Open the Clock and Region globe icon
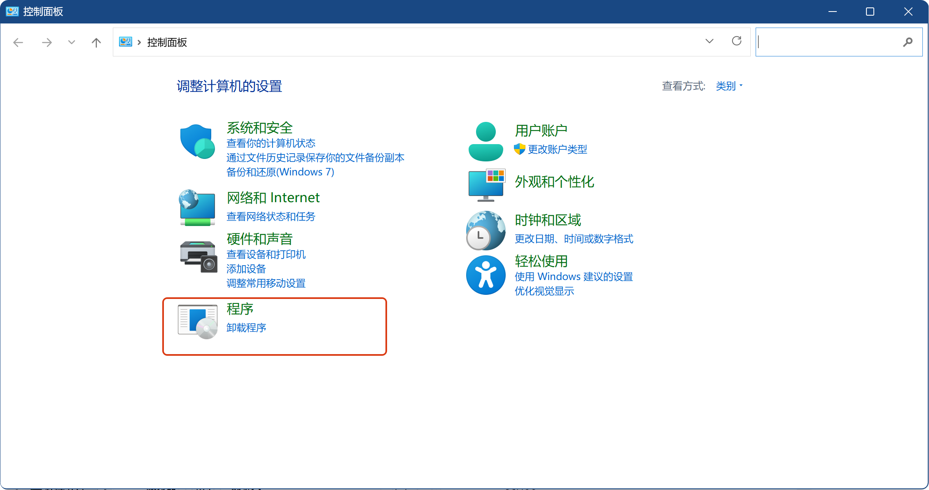 [486, 231]
